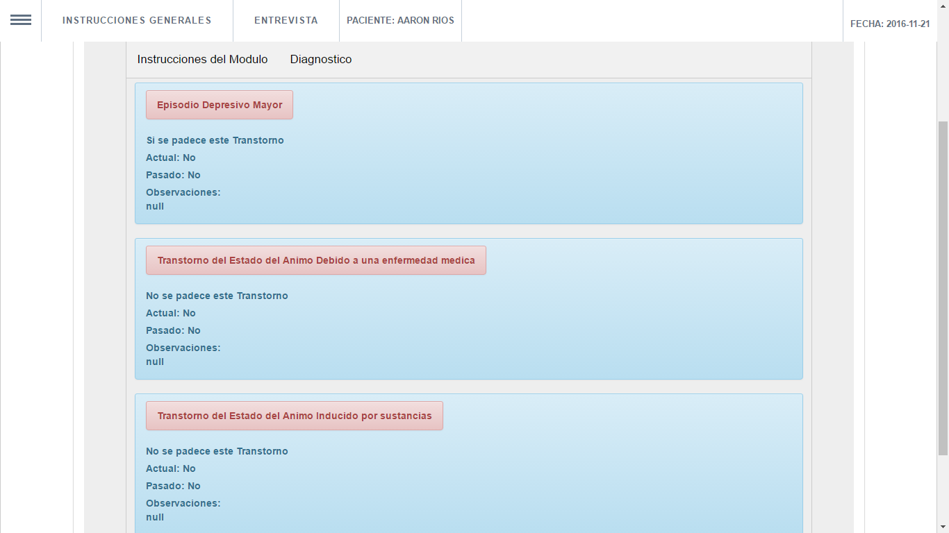Go to the Entrevista section
949x533 pixels.
pos(286,21)
